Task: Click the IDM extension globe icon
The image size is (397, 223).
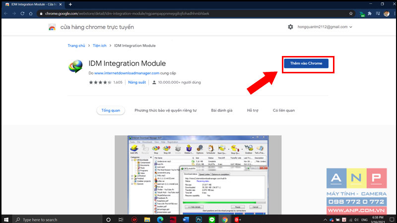Action: (x=75, y=66)
